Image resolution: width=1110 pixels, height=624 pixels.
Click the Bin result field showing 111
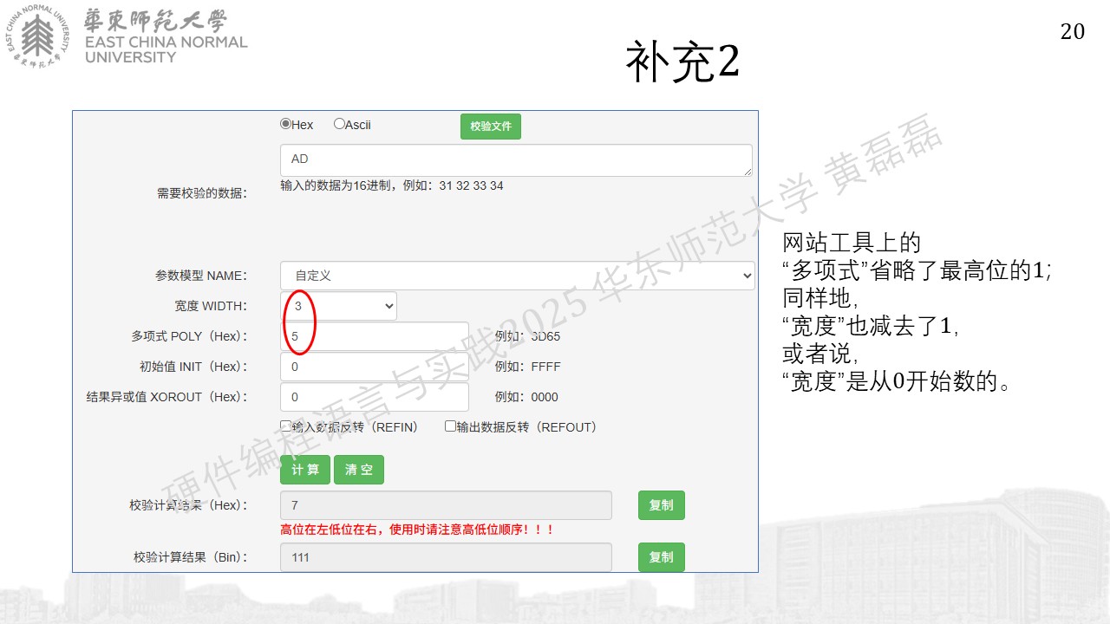[446, 557]
